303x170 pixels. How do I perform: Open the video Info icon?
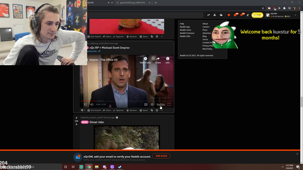point(168,59)
